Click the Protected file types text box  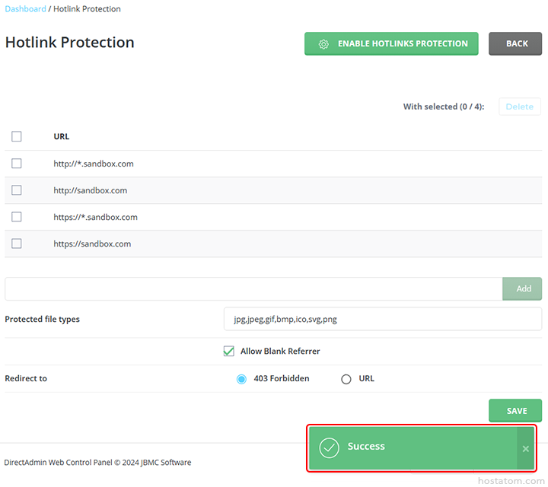[x=382, y=320]
